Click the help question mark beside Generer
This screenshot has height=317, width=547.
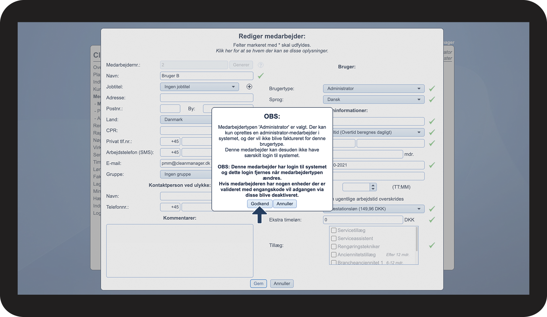[261, 65]
